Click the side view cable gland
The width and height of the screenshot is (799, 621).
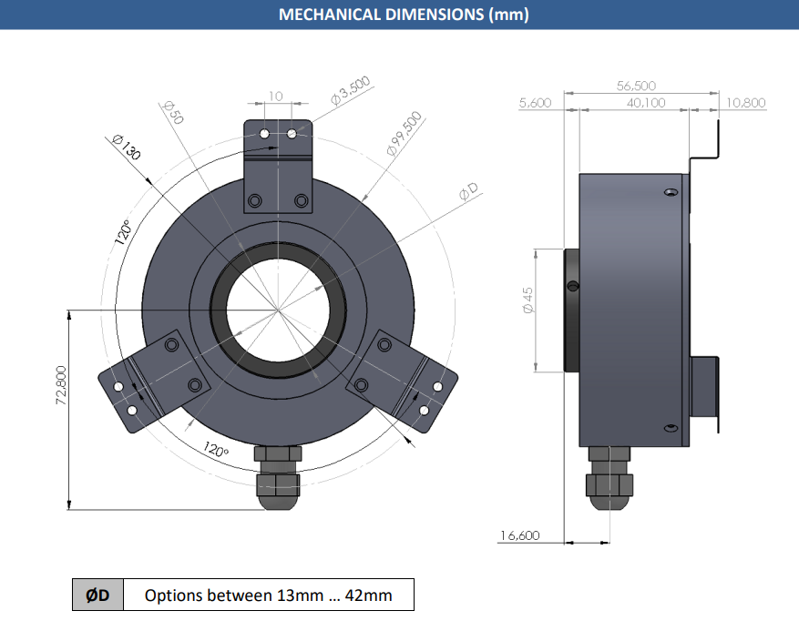pyautogui.click(x=609, y=478)
